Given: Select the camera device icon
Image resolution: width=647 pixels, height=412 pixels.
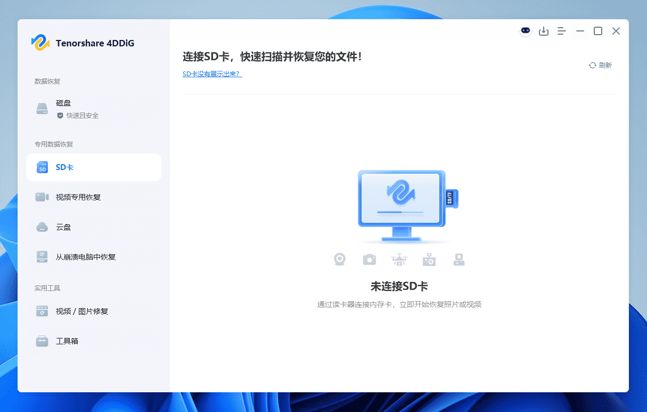Looking at the screenshot, I should pyautogui.click(x=369, y=259).
